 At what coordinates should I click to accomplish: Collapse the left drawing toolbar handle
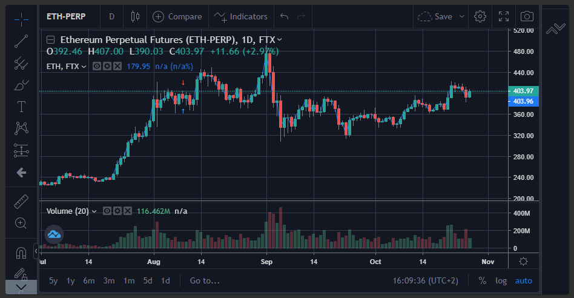coord(36,251)
